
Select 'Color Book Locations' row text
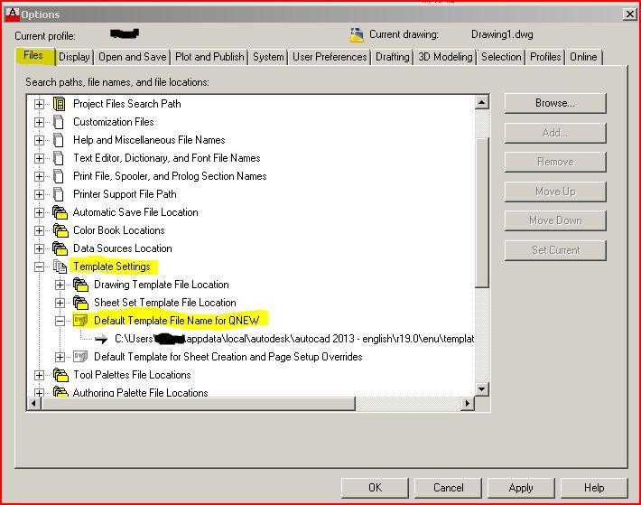coord(118,230)
